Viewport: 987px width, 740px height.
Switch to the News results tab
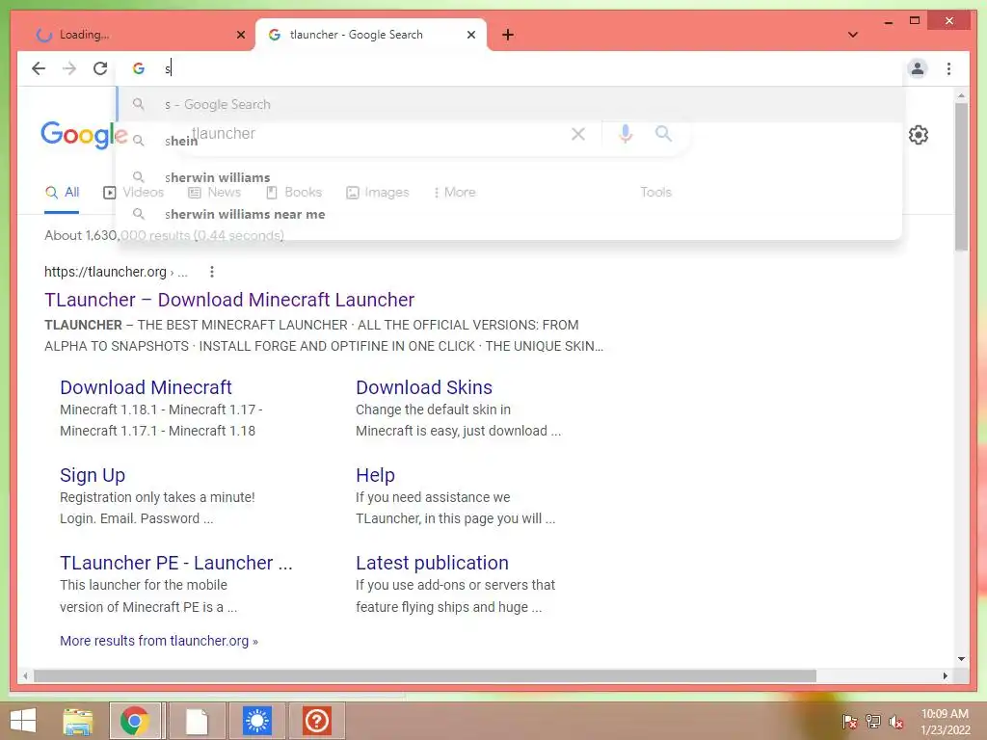tap(214, 193)
